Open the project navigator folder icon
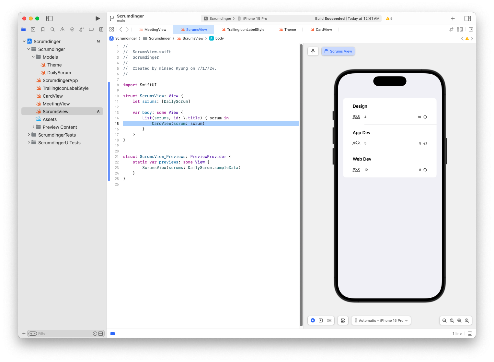 pyautogui.click(x=24, y=30)
